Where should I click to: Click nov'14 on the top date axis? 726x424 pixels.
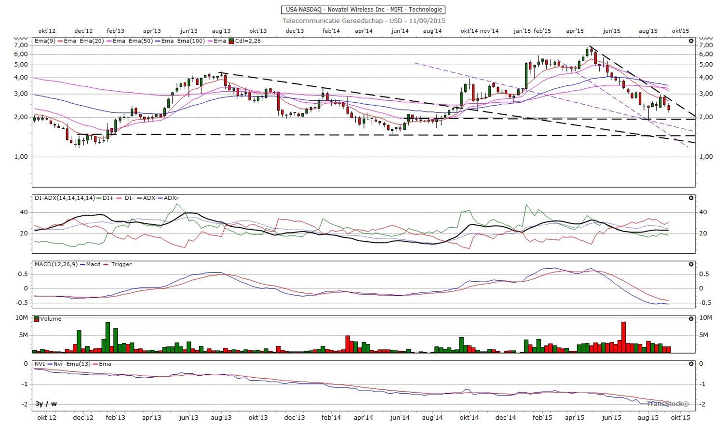point(489,31)
